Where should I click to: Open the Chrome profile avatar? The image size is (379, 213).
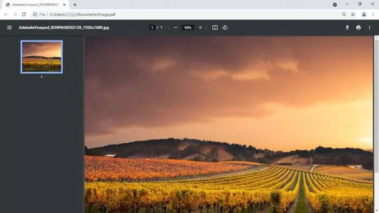pyautogui.click(x=364, y=15)
